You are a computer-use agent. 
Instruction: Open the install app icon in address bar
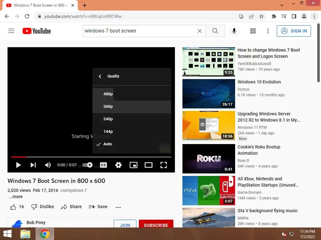pyautogui.click(x=241, y=16)
